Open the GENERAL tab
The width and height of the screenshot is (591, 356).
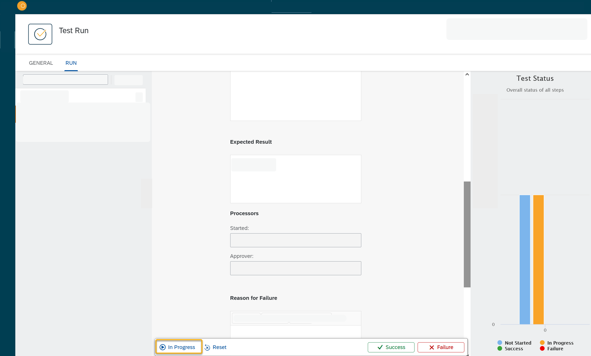[x=41, y=63]
